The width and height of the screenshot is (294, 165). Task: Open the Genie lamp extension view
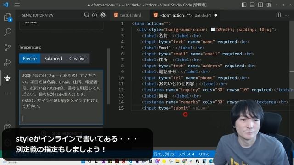pyautogui.click(x=7, y=78)
